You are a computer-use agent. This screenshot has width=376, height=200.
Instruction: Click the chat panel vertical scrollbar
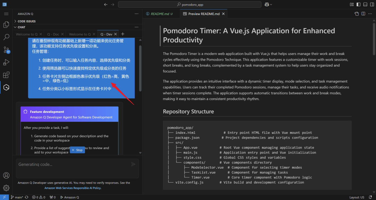(140, 68)
